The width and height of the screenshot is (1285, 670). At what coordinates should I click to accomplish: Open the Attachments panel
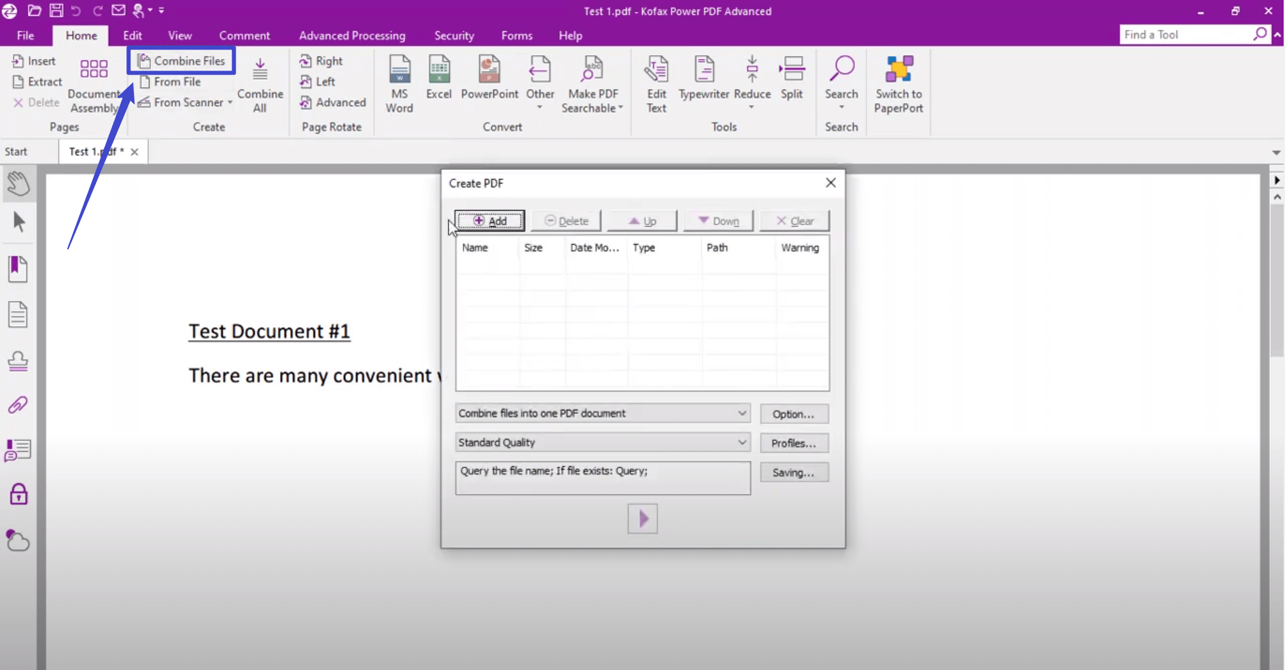[18, 405]
